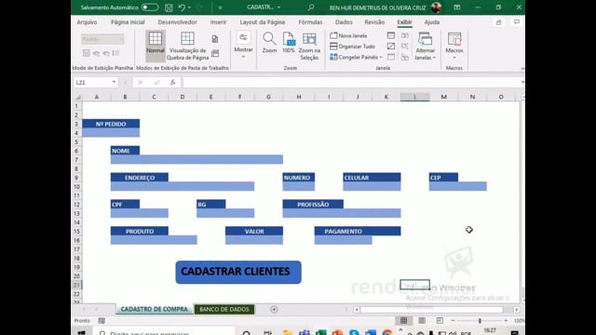The image size is (596, 335).
Task: Click the zoom slider handle in status bar
Action: click(480, 321)
